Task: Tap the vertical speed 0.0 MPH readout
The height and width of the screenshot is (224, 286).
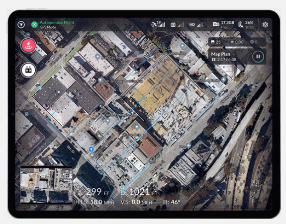Action: tap(136, 202)
